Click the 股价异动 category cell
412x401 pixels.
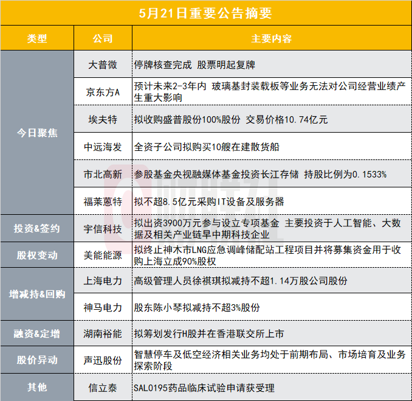point(37,360)
